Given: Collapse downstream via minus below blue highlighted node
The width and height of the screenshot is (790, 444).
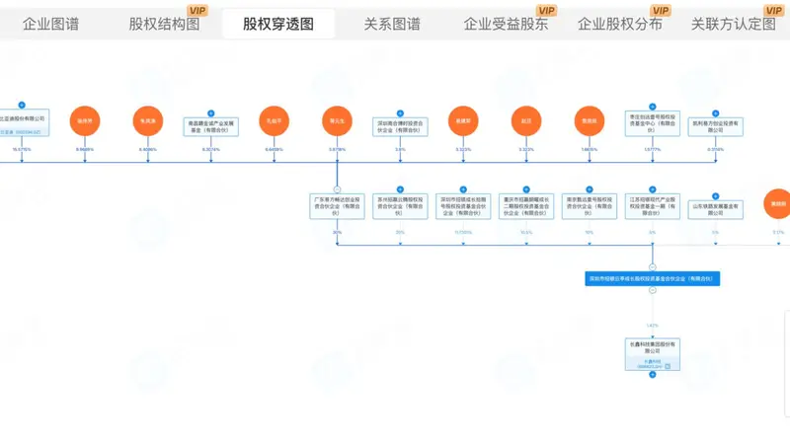Looking at the screenshot, I should 653,290.
